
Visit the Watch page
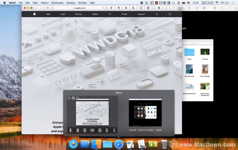point(95,14)
